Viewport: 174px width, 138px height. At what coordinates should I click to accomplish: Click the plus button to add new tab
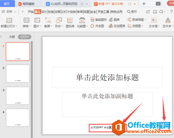144,4
